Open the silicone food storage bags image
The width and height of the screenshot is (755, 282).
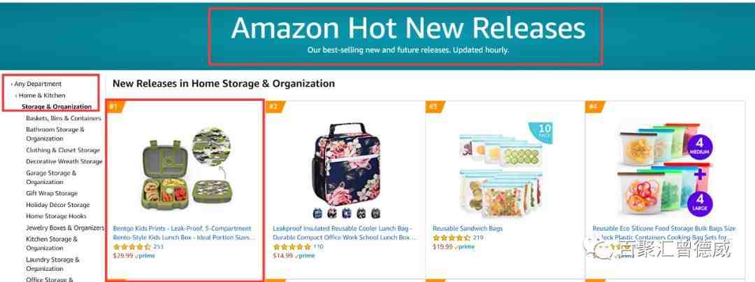click(665, 169)
